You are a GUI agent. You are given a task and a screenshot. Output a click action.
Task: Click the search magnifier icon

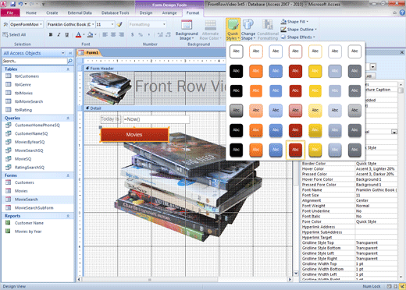coord(70,61)
